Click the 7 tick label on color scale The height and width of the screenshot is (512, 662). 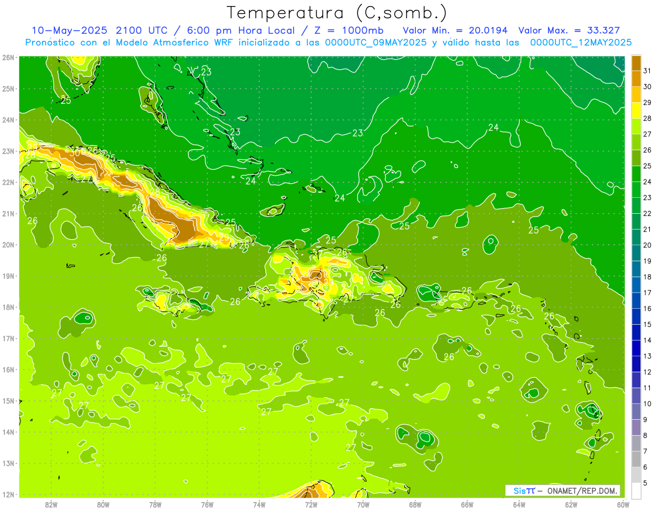(x=646, y=451)
